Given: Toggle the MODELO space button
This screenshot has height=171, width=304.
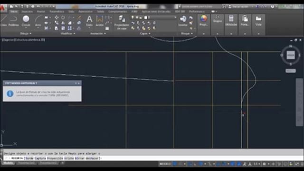Looking at the screenshot, I should point(165,164).
